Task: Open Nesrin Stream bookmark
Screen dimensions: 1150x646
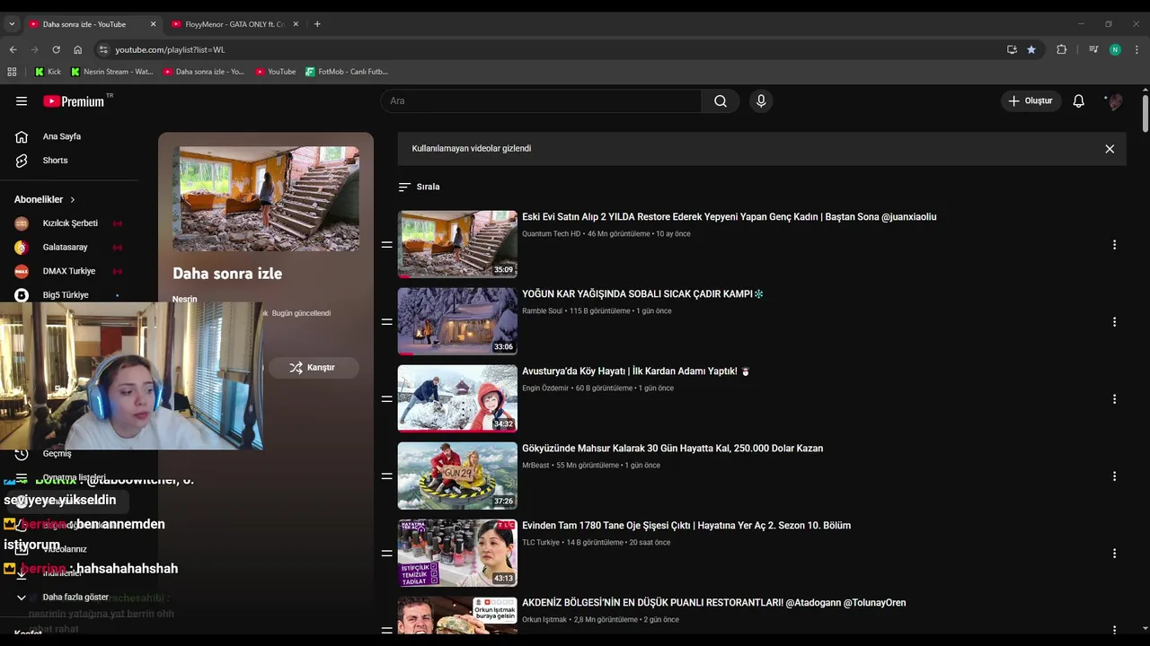Action: coord(111,72)
